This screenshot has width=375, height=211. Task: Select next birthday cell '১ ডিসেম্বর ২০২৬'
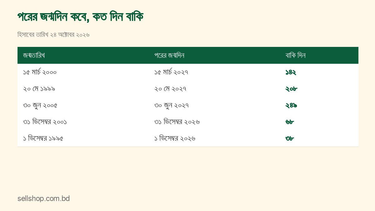click(x=175, y=138)
